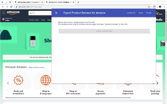
Task: Click the Deliver to India location icon
Action: click(3, 19)
